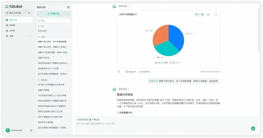263x138 pixels.
Task: Click the Administrator avatar icon
Action: [x=8, y=130]
